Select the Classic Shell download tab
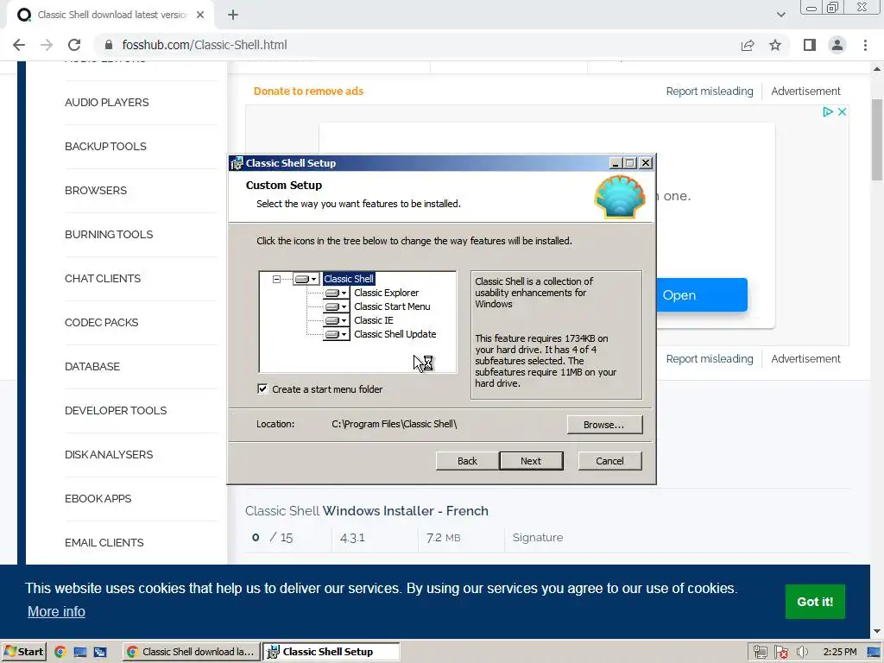Viewport: 884px width, 663px height. pyautogui.click(x=110, y=16)
